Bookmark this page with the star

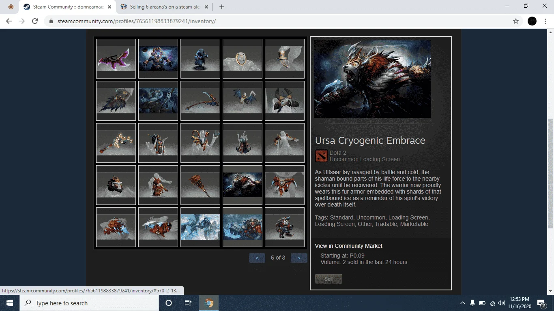[x=516, y=21]
